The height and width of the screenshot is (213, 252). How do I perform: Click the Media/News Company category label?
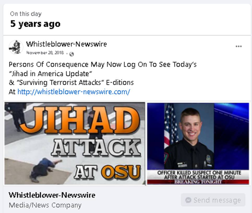(45, 205)
